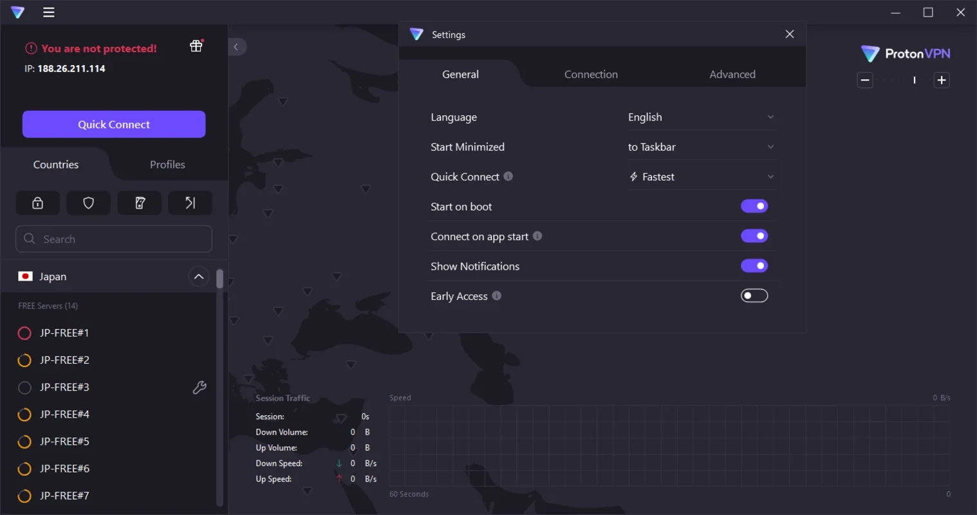This screenshot has width=977, height=515.
Task: Click the server Search field
Action: tap(114, 239)
